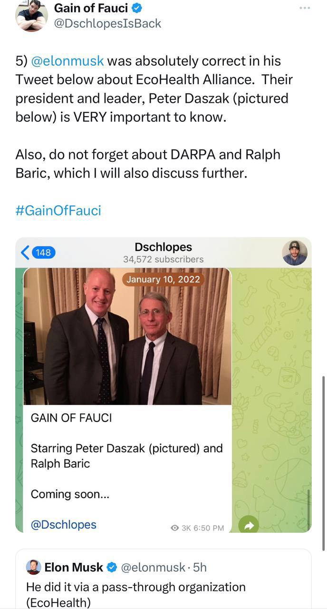Click the verified badge beside Gain of Fauci
The width and height of the screenshot is (327, 609).
point(136,8)
